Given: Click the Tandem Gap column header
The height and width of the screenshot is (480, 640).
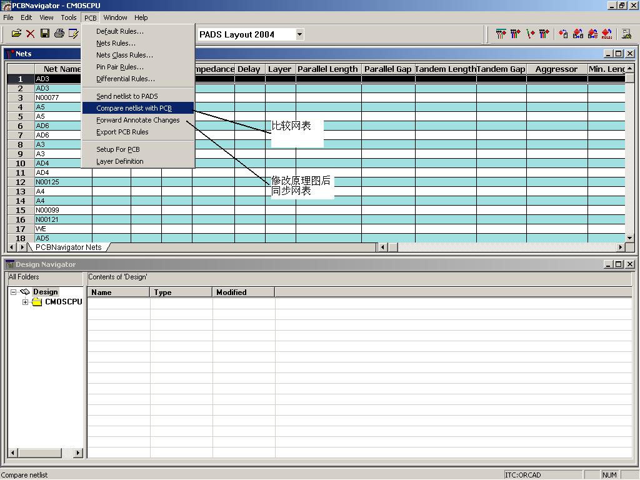Looking at the screenshot, I should click(x=501, y=69).
